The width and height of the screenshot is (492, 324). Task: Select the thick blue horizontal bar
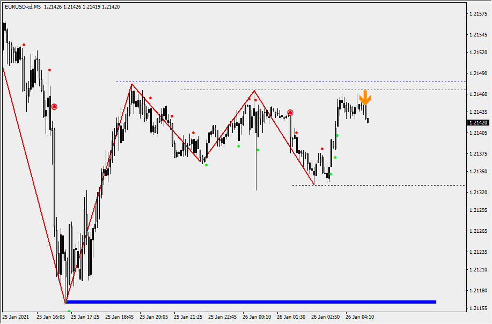point(251,302)
